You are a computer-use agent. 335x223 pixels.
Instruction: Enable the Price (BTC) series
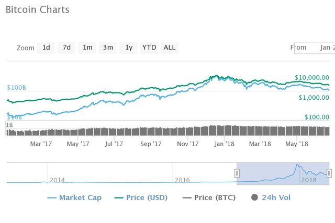point(209,197)
